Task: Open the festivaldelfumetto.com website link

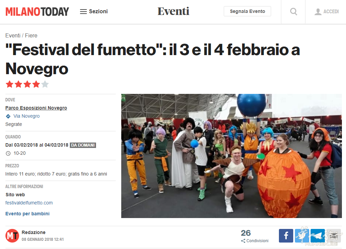Action: click(29, 203)
